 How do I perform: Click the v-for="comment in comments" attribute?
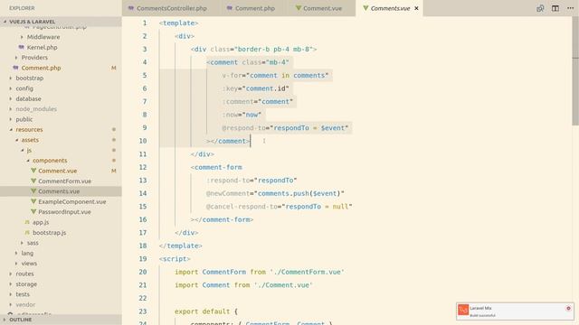275,76
